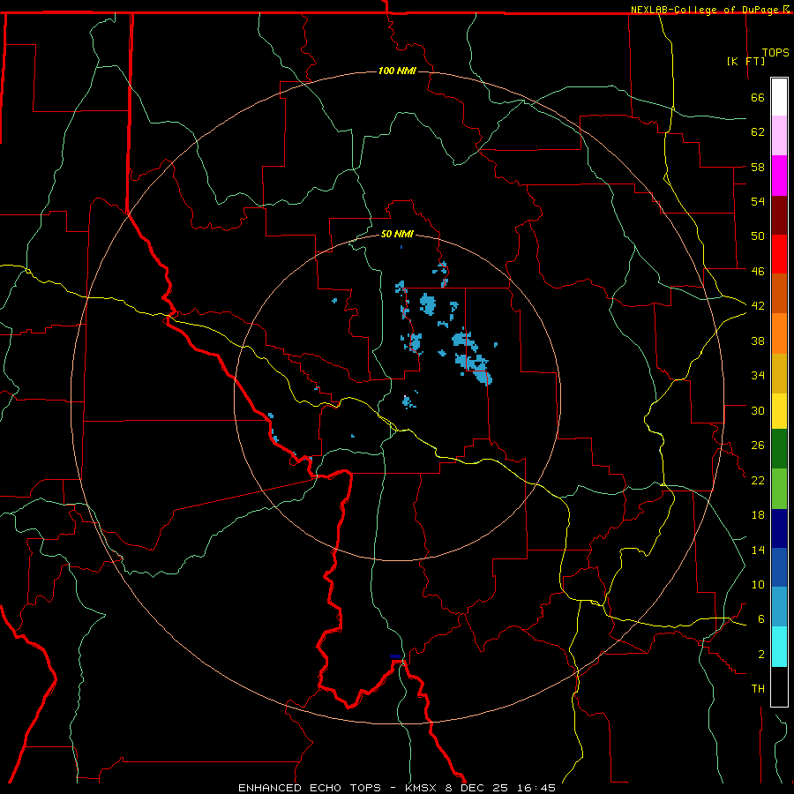Click the dark orange 42 kft swatch
Screen dimensions: 794x794
[x=779, y=293]
